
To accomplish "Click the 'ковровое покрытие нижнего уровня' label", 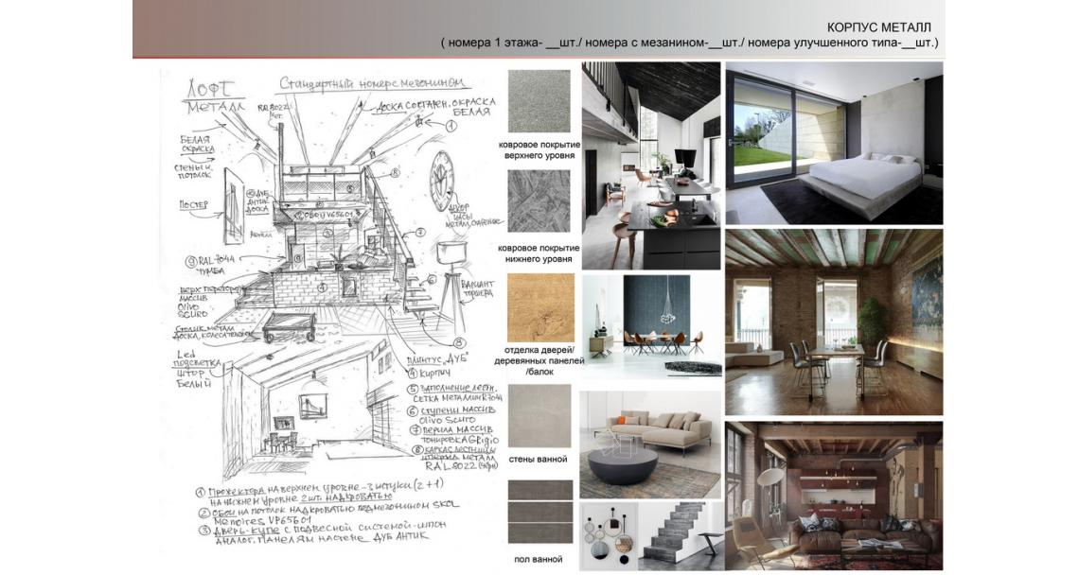I will click(539, 253).
